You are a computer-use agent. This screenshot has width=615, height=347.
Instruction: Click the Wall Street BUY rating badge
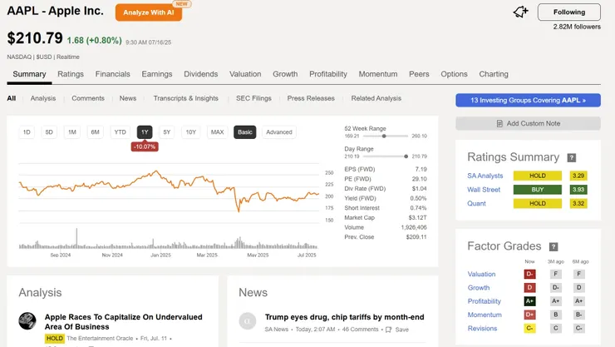click(538, 190)
